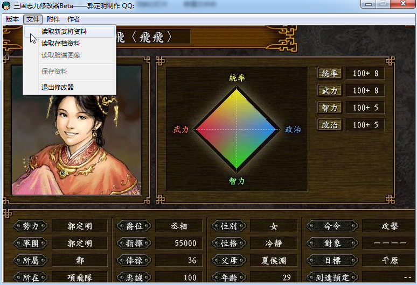Click the 性格 value showing 冷静
Image resolution: width=417 pixels, height=285 pixels.
(x=273, y=243)
